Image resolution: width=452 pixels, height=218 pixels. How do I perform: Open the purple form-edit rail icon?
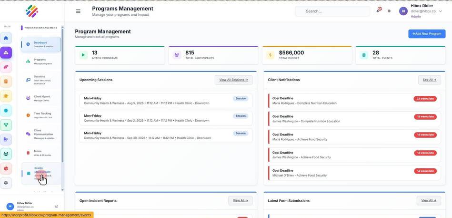6,139
